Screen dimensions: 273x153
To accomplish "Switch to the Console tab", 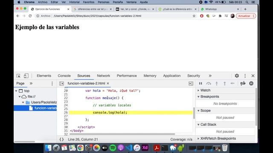I will (64, 76).
